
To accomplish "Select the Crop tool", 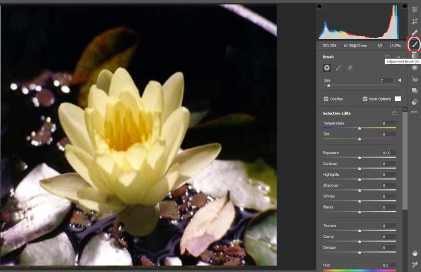I will point(415,21).
